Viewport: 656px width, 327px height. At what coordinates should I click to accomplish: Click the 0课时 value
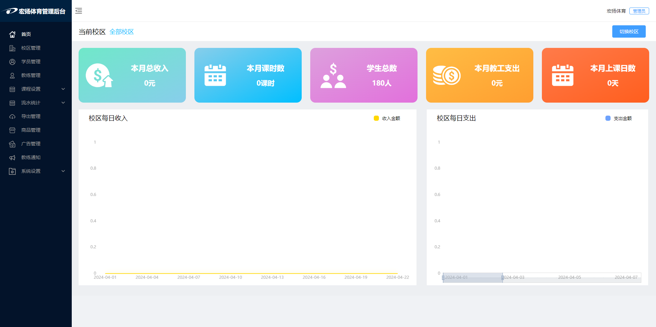pos(265,83)
